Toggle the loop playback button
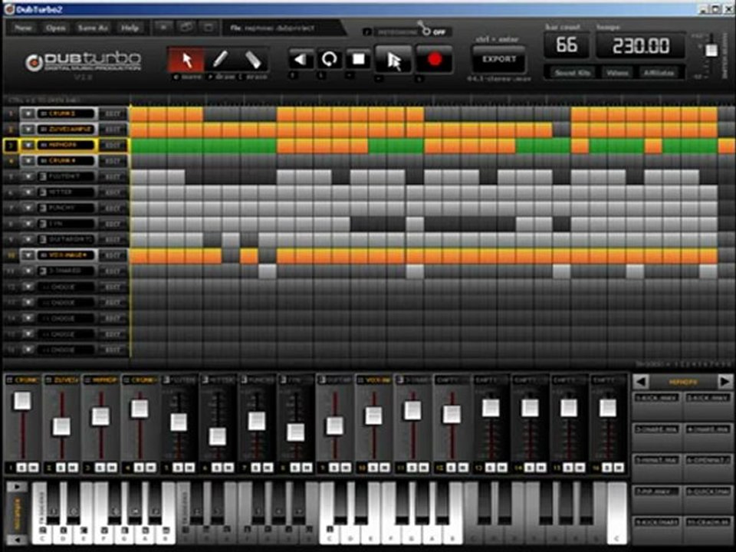This screenshot has height=552, width=736. click(329, 59)
